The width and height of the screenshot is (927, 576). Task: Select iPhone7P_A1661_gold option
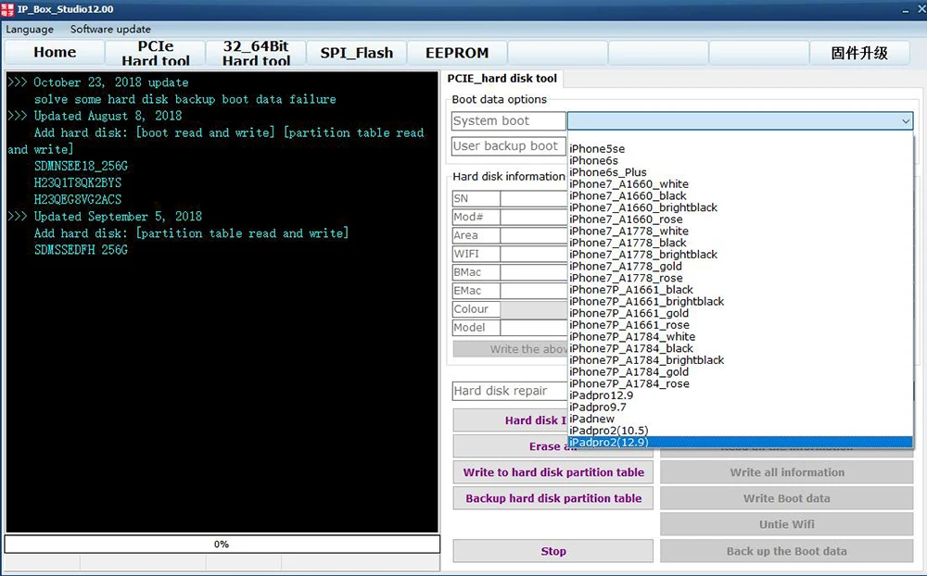(740, 313)
